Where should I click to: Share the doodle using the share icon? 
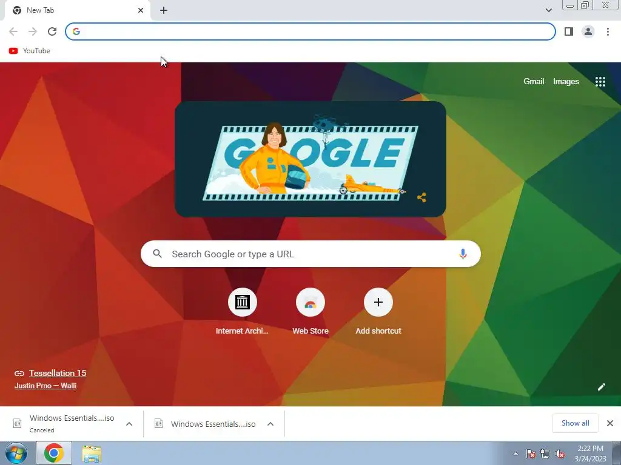pyautogui.click(x=422, y=197)
